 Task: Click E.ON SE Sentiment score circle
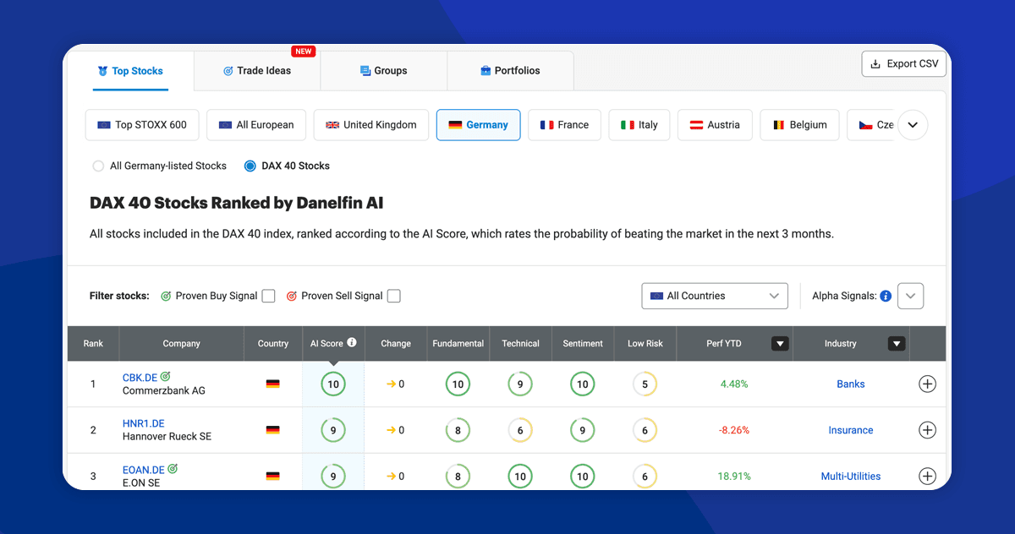point(582,477)
